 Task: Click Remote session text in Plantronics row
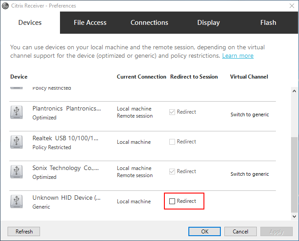[135, 116]
